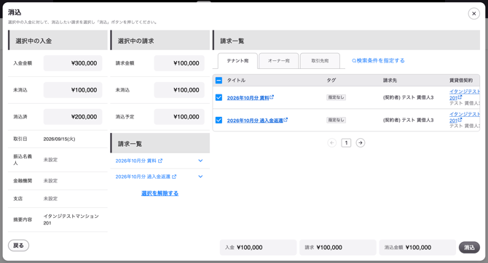Image resolution: width=488 pixels, height=263 pixels.
Task: Open external icon for first row 賃貸借契約 201
Action: click(x=460, y=97)
